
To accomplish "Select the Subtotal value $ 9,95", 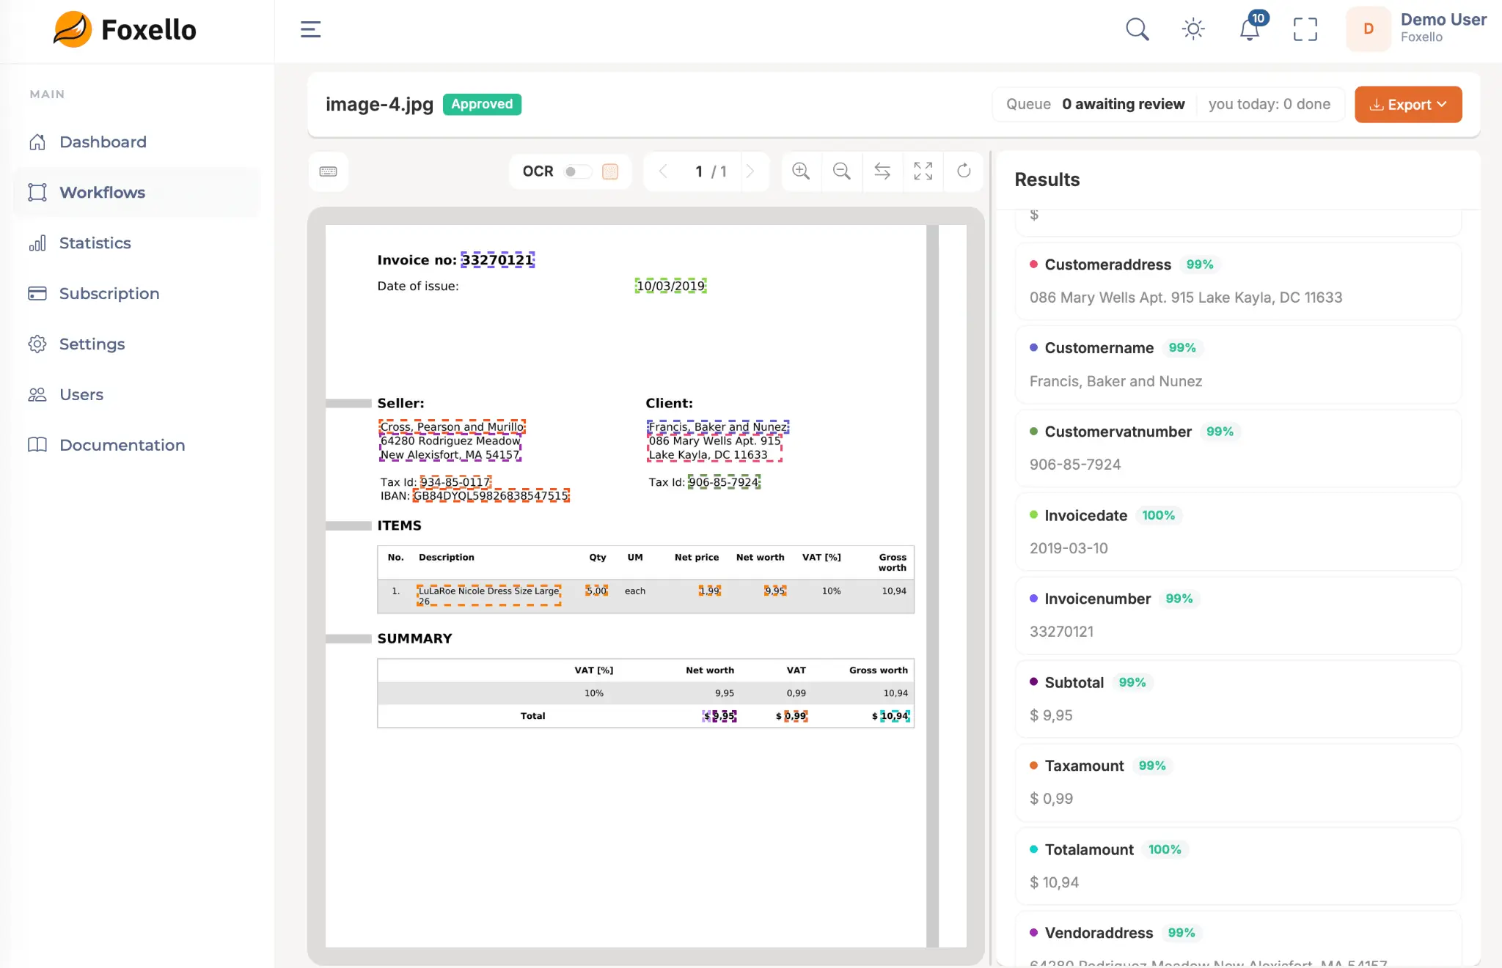I will tap(1051, 715).
